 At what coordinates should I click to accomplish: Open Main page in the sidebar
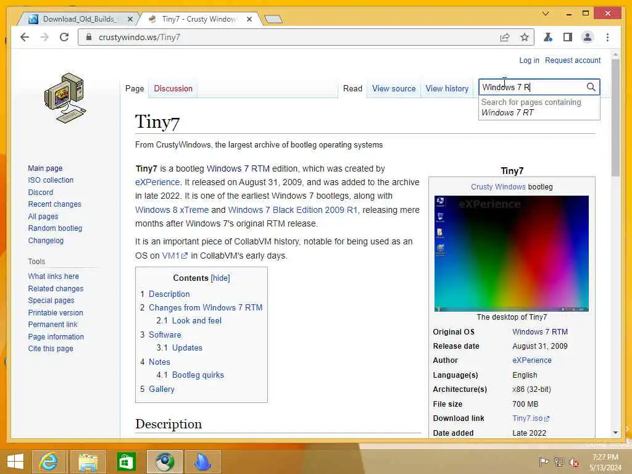coord(45,168)
